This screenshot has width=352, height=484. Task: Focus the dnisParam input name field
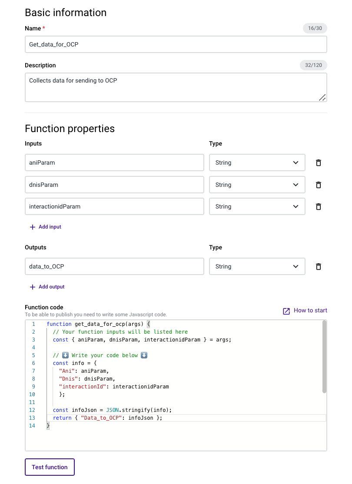point(114,185)
